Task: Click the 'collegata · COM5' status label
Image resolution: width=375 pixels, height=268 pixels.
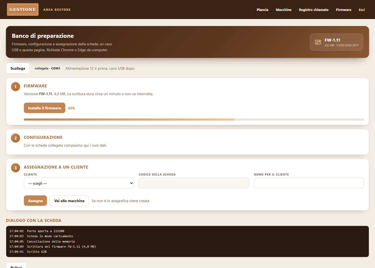Action: pos(47,68)
